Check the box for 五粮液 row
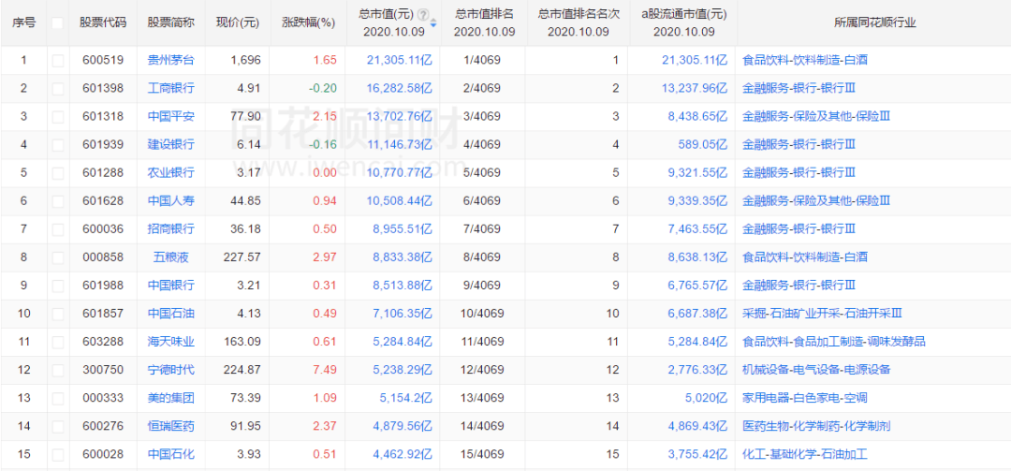 tap(58, 257)
